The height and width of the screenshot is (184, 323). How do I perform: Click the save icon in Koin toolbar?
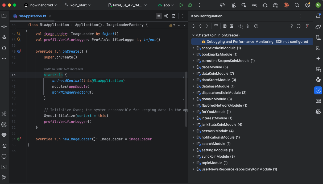point(232,26)
